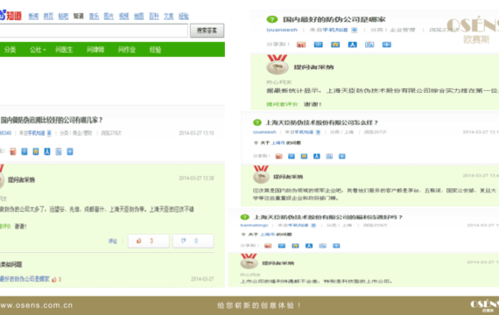Share 上海天臣…怎么样 question to Renren
The image size is (499, 315).
click(317, 157)
